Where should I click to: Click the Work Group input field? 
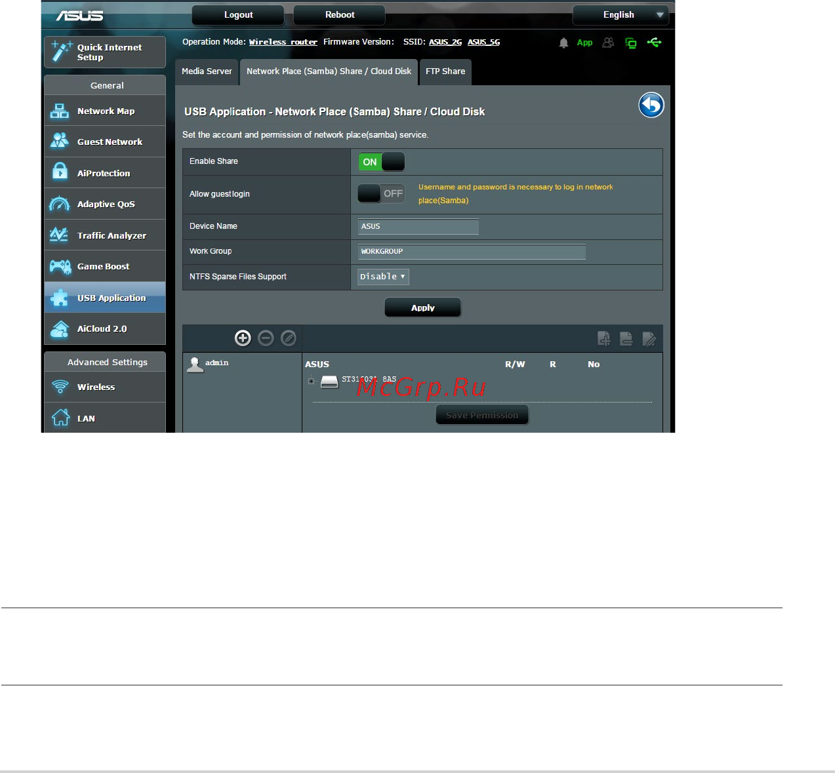pos(472,251)
